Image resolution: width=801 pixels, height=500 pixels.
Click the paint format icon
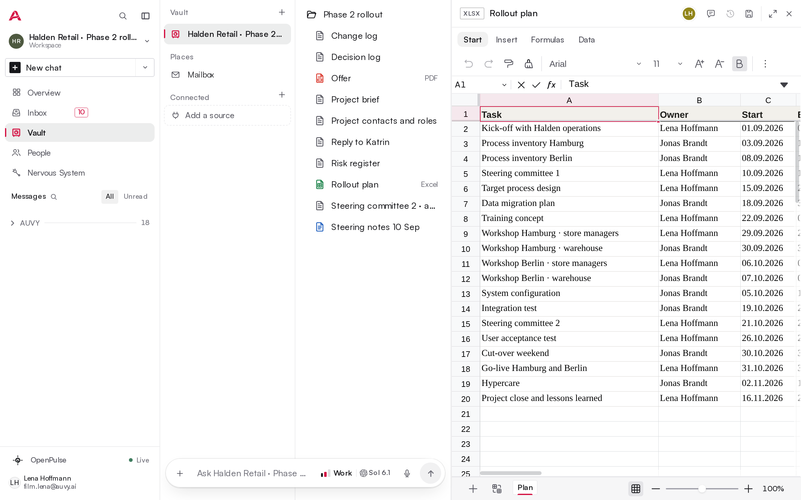tap(508, 63)
